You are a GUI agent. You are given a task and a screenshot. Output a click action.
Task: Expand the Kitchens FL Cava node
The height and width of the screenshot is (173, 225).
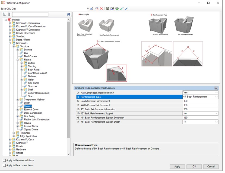tap(10, 140)
